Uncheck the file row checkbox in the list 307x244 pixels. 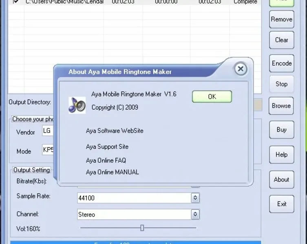pos(16,2)
